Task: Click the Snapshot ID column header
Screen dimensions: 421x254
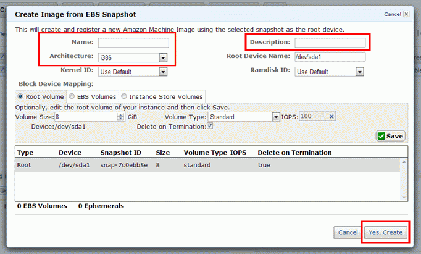Action: (120, 153)
